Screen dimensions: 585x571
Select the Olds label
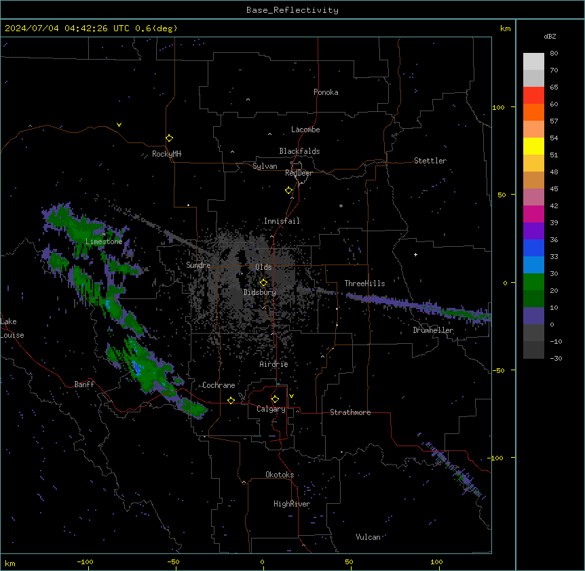coord(263,267)
